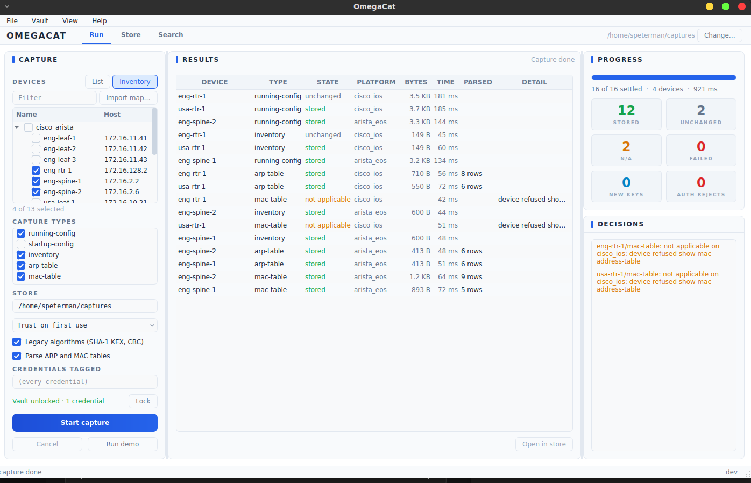Click 'Vault unlocked · 1 credential' status text
Image resolution: width=751 pixels, height=483 pixels.
58,401
